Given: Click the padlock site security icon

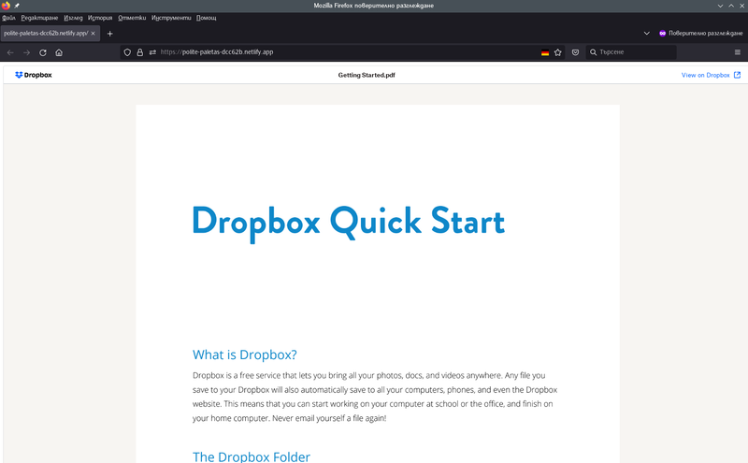Looking at the screenshot, I should pyautogui.click(x=139, y=52).
